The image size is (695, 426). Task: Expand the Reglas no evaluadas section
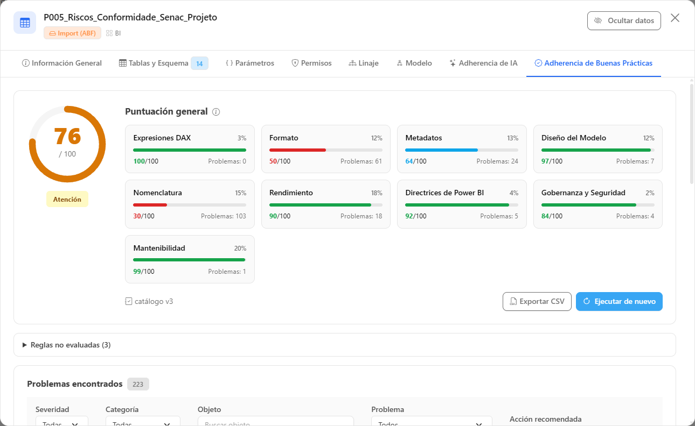(x=344, y=345)
